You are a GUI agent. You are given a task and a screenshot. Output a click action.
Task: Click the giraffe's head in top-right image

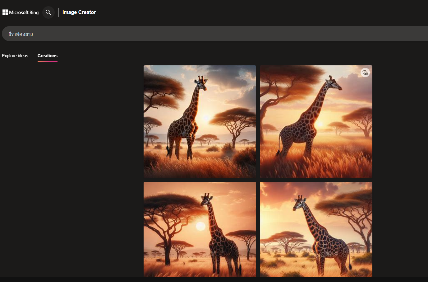[333, 83]
